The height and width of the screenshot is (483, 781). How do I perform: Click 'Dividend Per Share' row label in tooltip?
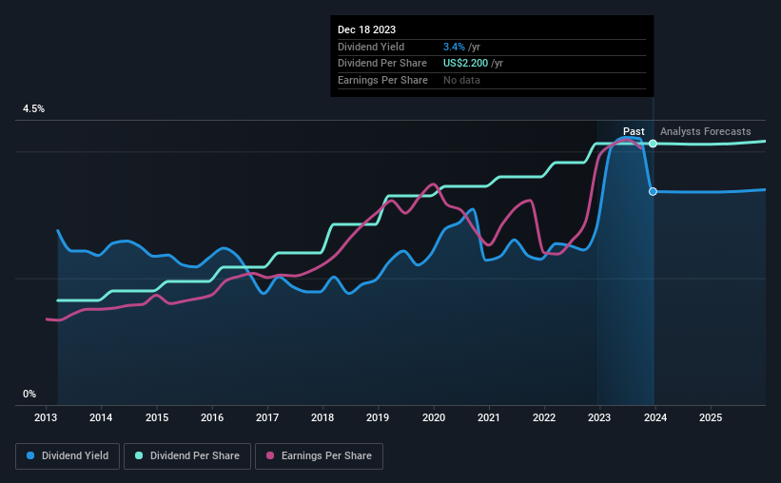[382, 64]
